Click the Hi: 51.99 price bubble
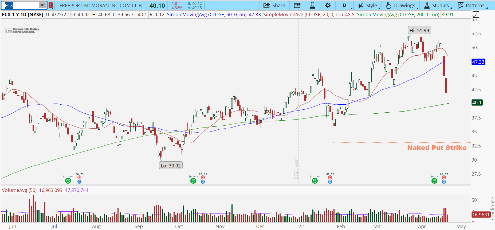This screenshot has height=230, width=495. [419, 30]
